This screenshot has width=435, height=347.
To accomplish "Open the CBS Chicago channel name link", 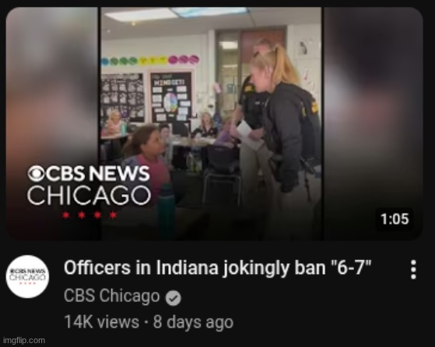I will [x=112, y=296].
